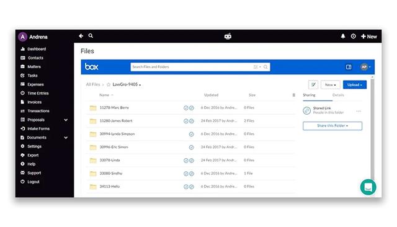397x227 pixels.
Task: Expand the Documents submenu chevron
Action: (x=66, y=138)
